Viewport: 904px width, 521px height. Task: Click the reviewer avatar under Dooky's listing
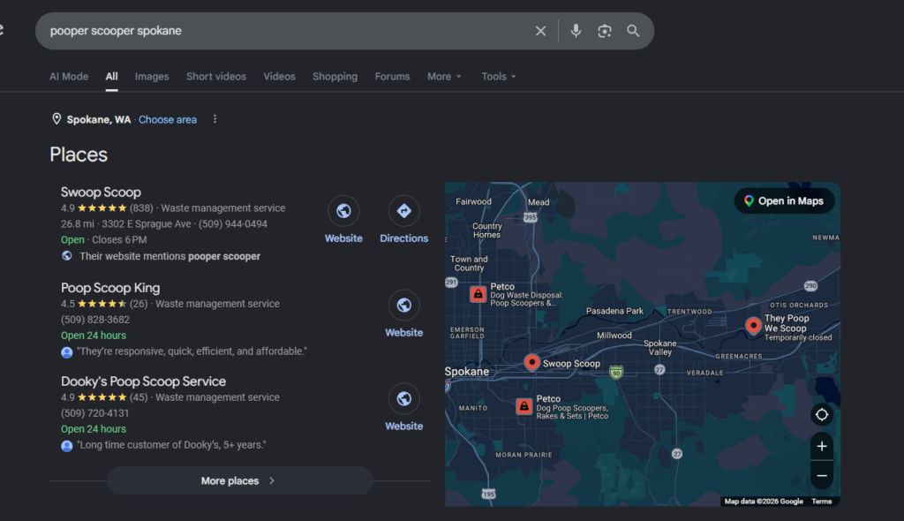pos(67,445)
